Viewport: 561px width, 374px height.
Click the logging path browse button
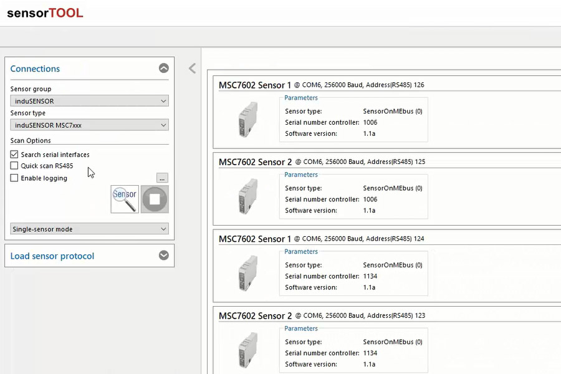(x=162, y=178)
